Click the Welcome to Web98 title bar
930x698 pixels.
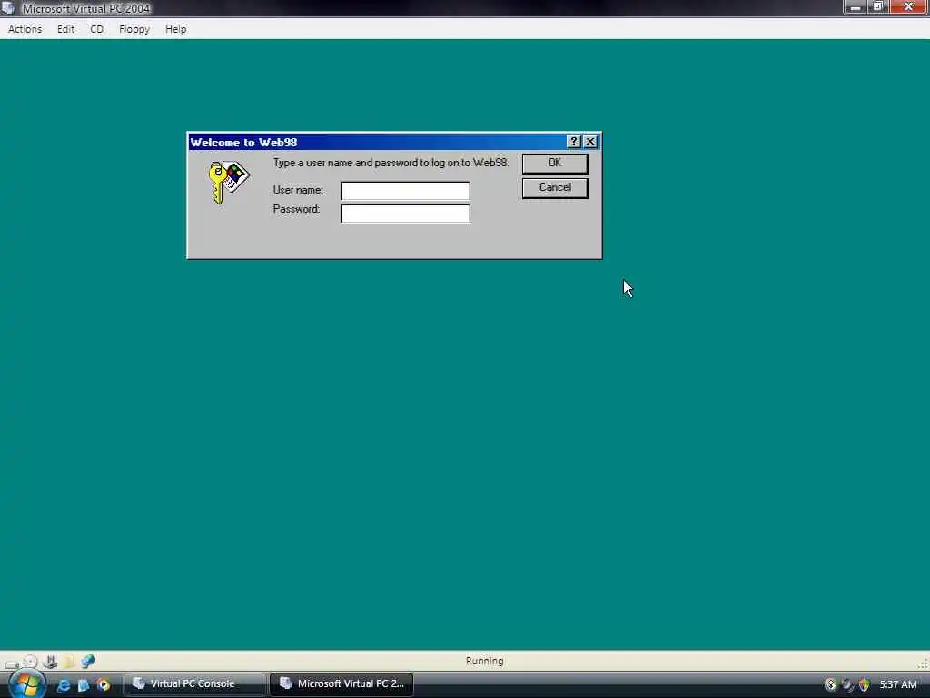click(377, 142)
